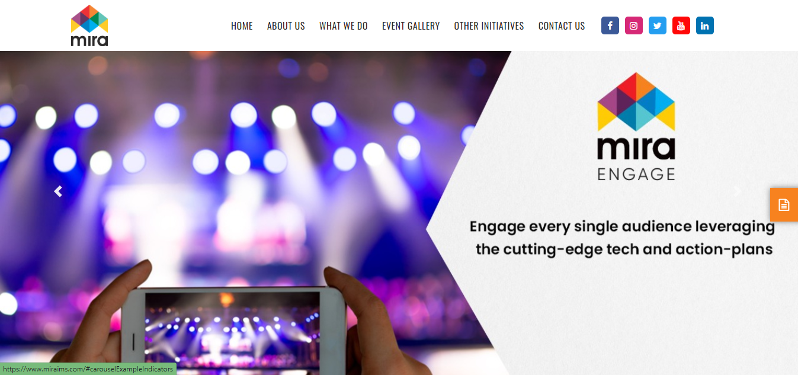Click the Mira Engage slide logo
Image resolution: width=798 pixels, height=375 pixels.
636,126
